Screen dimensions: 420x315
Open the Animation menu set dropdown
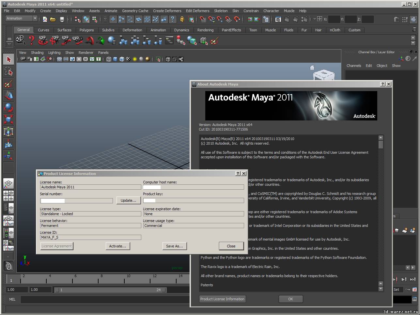pos(22,19)
